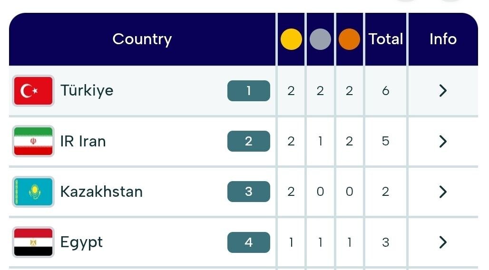Click the Egypt flag icon

coord(33,242)
